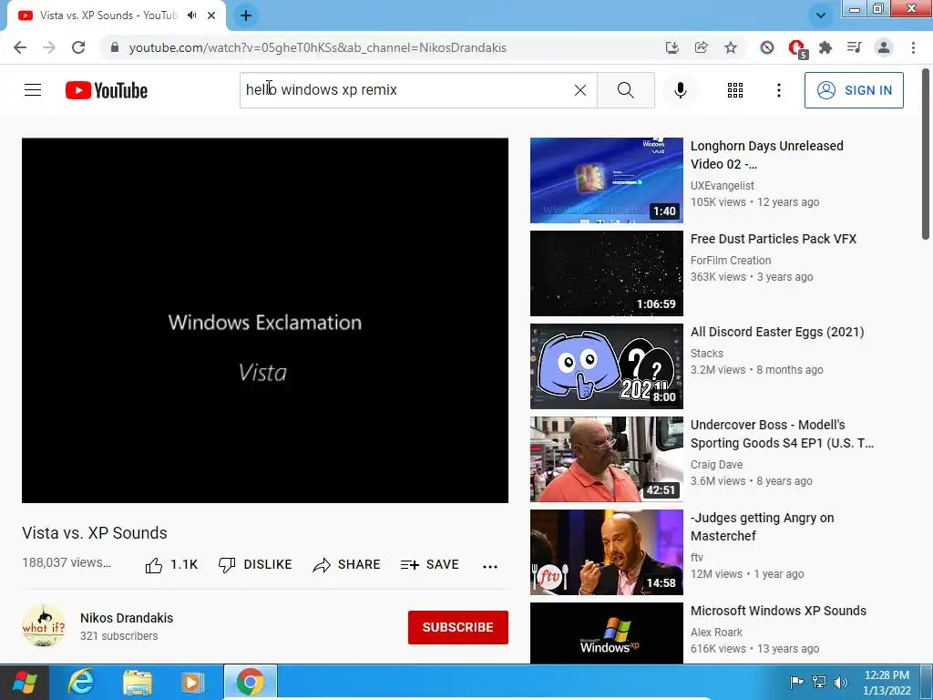Subscribe to Nikos Drandakis
Image resolution: width=933 pixels, height=700 pixels.
pyautogui.click(x=457, y=627)
